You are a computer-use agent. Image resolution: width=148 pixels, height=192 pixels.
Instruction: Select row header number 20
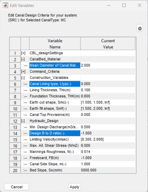pos(15,170)
